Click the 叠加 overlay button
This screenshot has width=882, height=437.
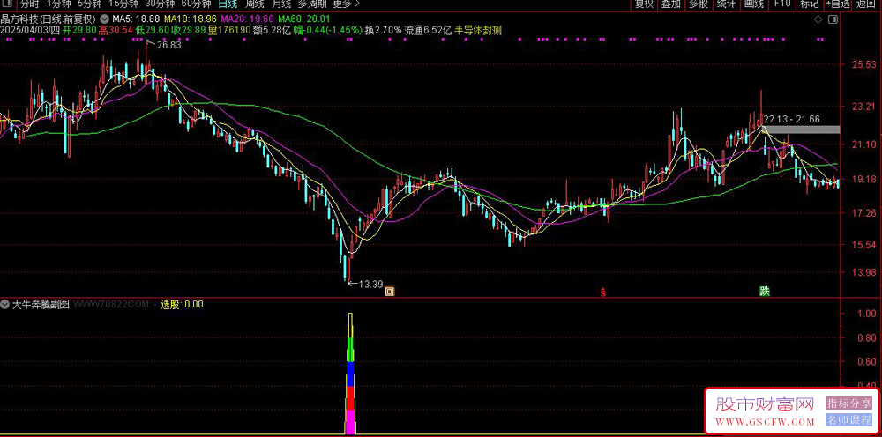(x=671, y=4)
